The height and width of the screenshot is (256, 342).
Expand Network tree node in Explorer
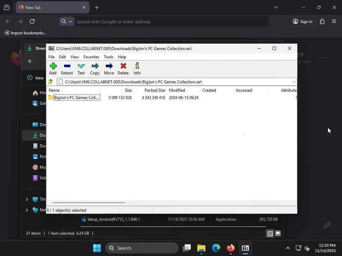pos(27,210)
